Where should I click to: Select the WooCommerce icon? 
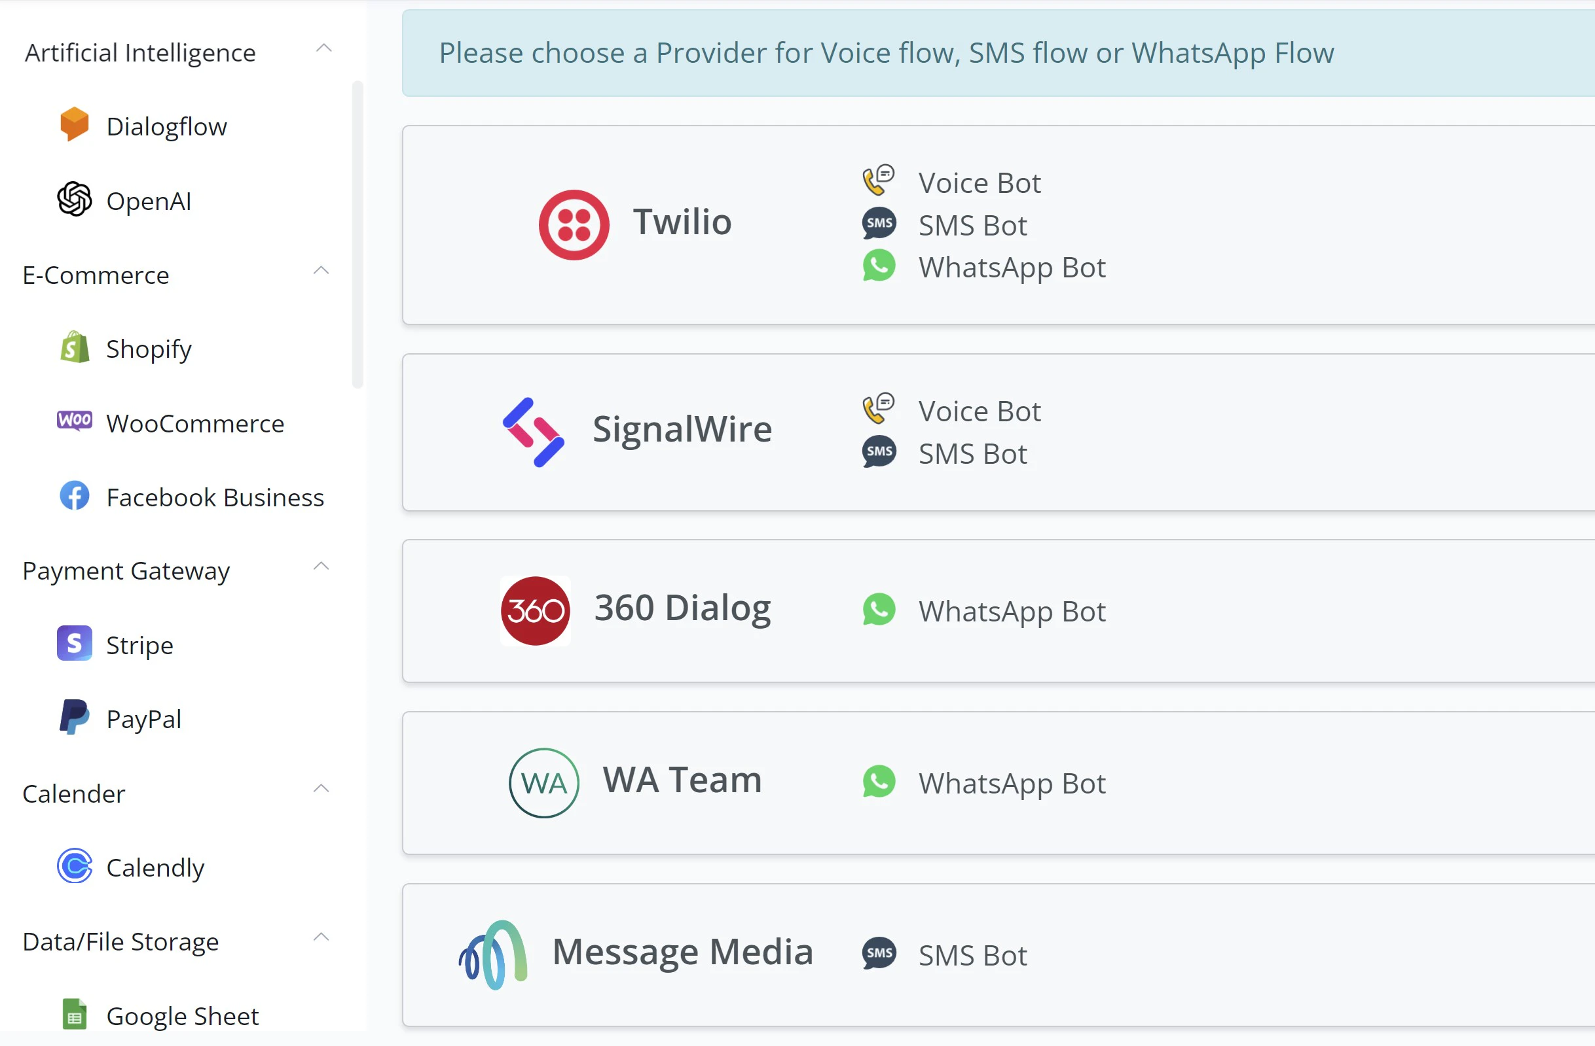pyautogui.click(x=74, y=422)
